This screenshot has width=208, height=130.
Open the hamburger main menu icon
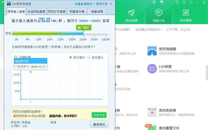tap(191, 2)
